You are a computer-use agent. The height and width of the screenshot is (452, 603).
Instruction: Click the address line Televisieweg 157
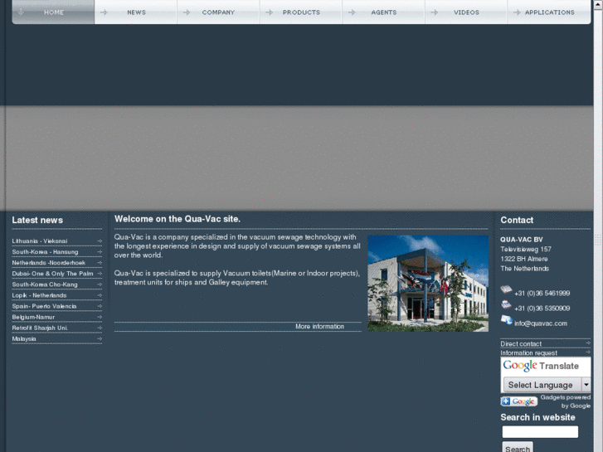click(x=526, y=249)
